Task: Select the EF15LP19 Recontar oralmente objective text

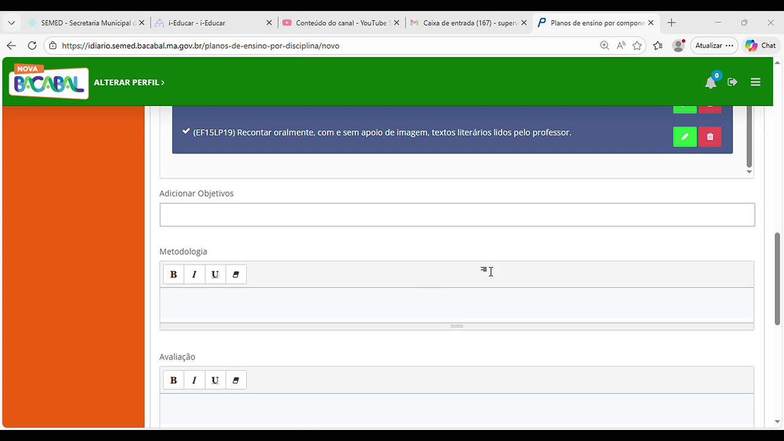Action: tap(382, 132)
